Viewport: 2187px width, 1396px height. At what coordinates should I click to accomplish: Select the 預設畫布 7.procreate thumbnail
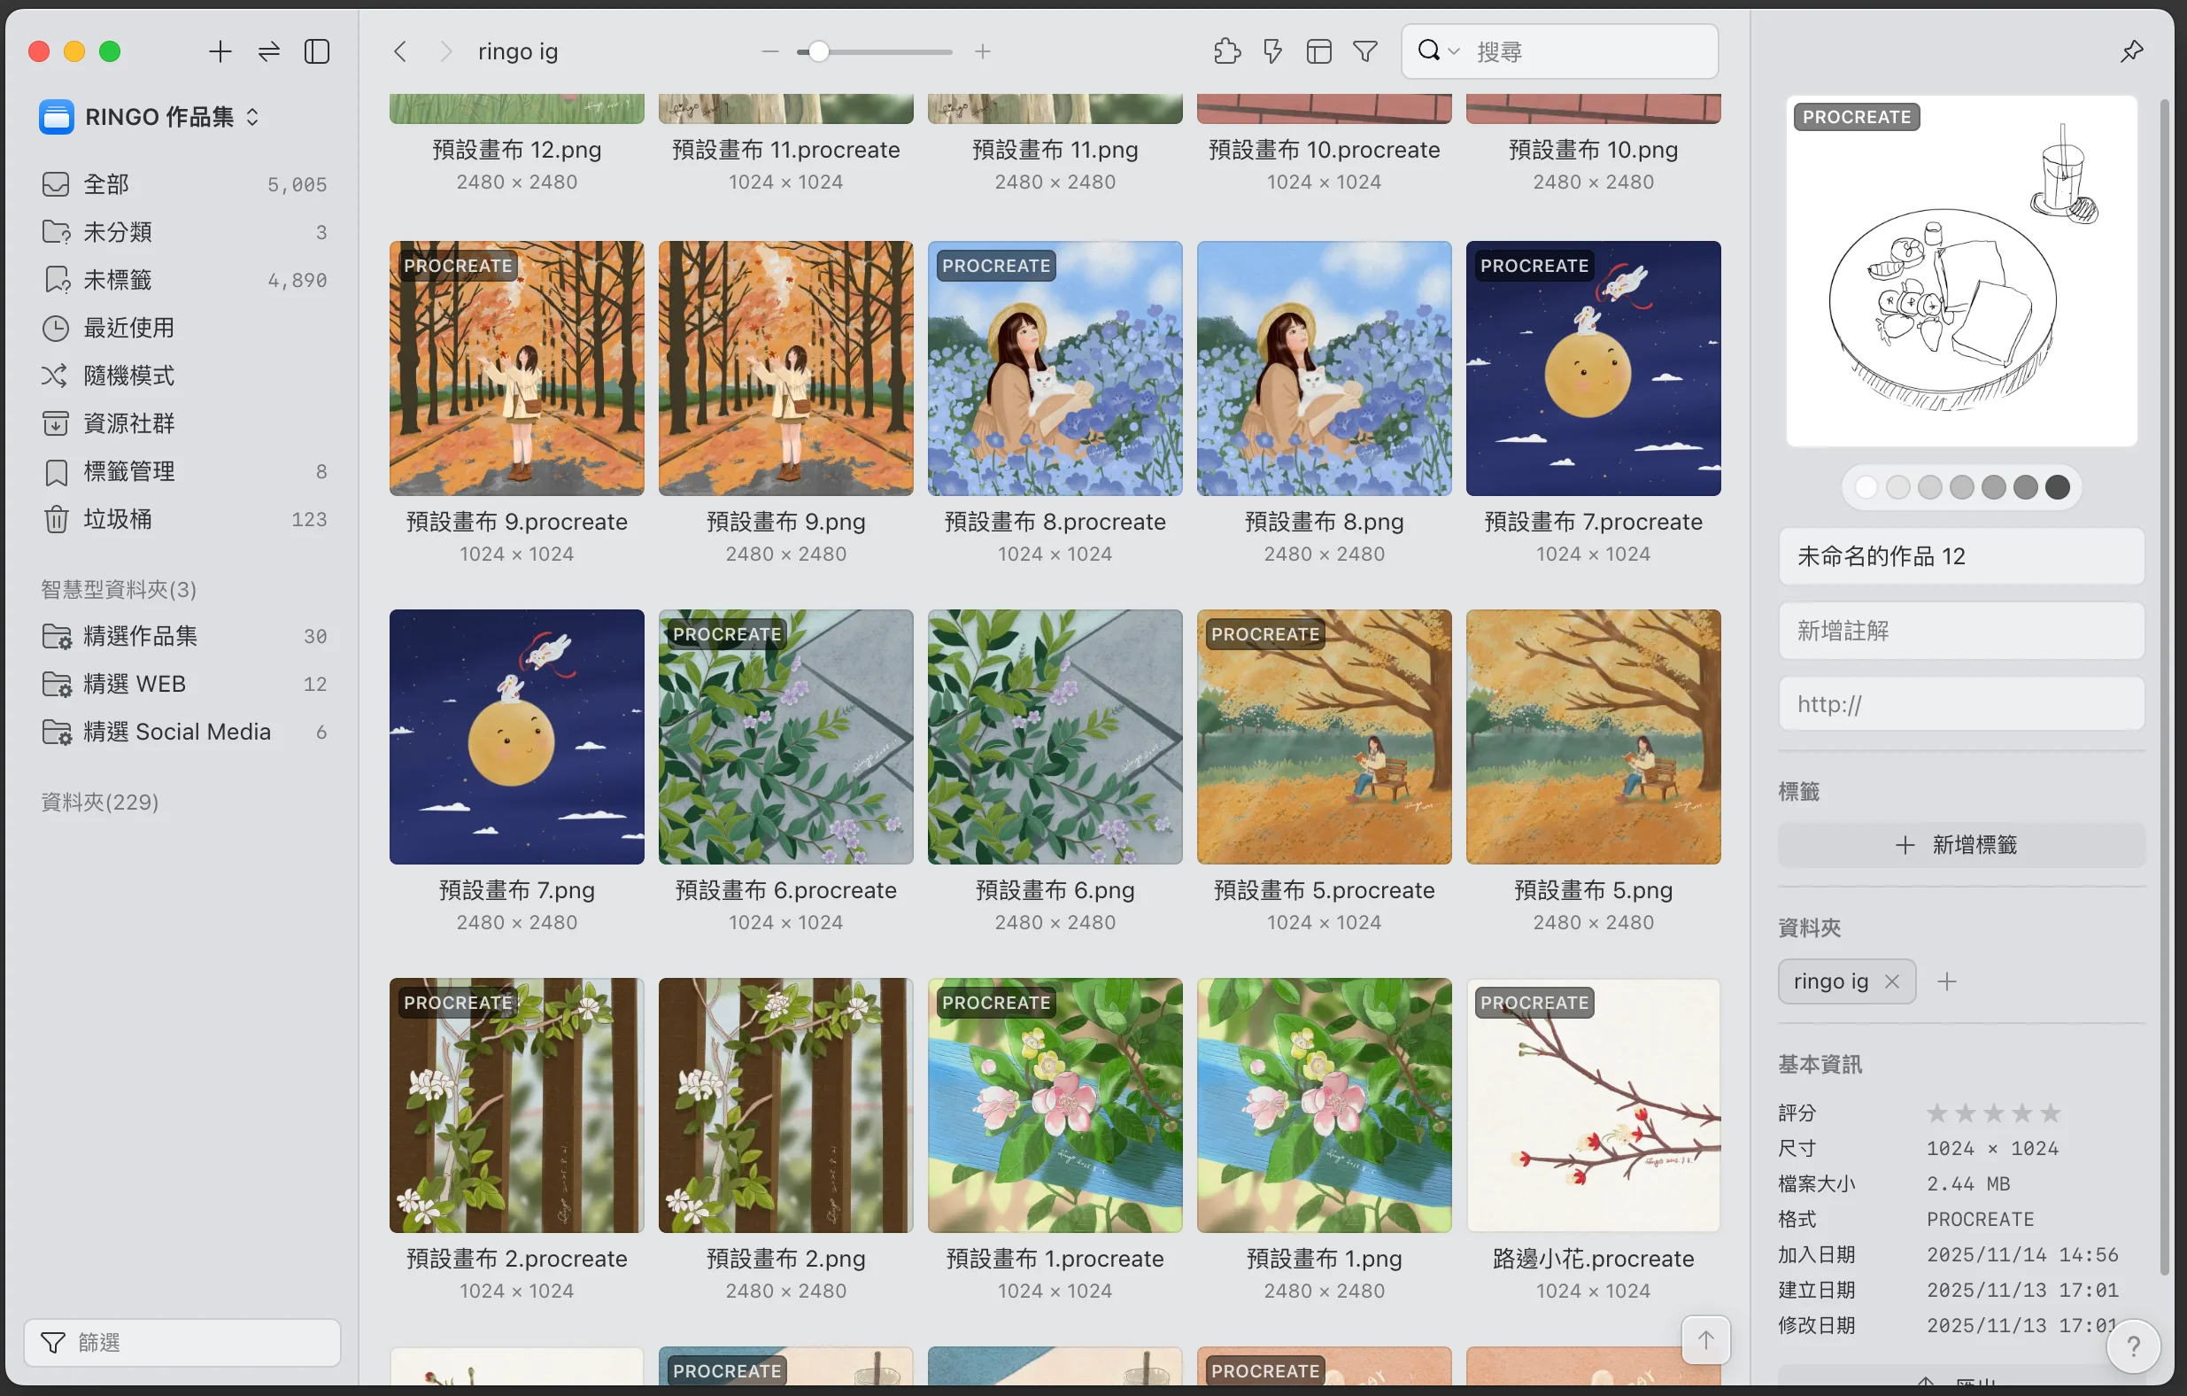tap(1592, 368)
